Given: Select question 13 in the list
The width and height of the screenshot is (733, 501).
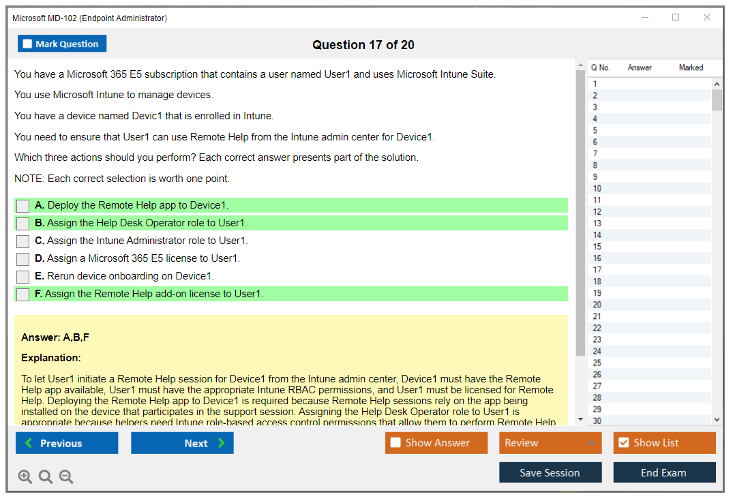Looking at the screenshot, I should [x=650, y=224].
